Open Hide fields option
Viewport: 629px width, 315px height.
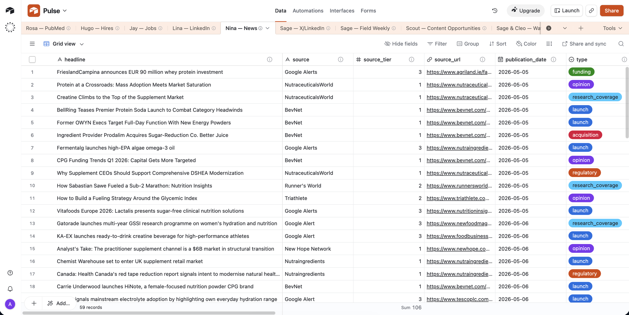click(401, 44)
